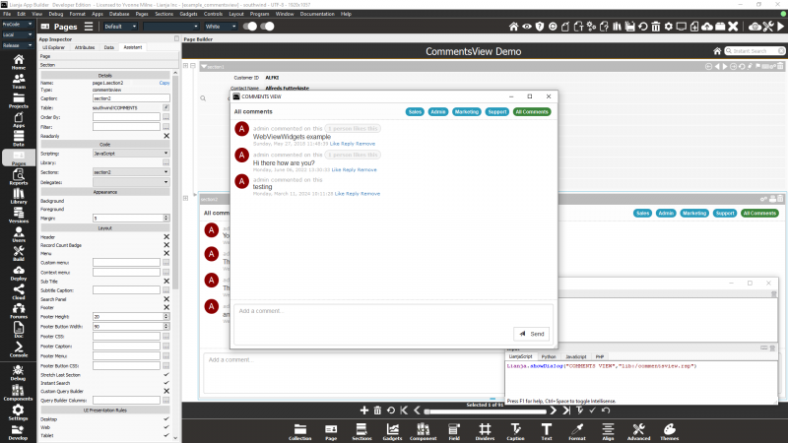Open the Reports workspace
This screenshot has width=788, height=443.
point(18,177)
